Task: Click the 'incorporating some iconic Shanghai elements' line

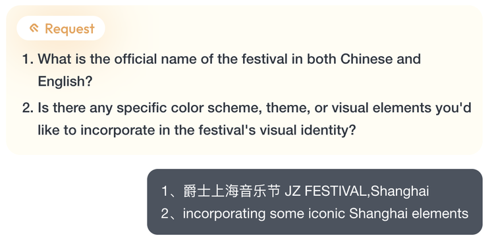Action: [x=325, y=214]
